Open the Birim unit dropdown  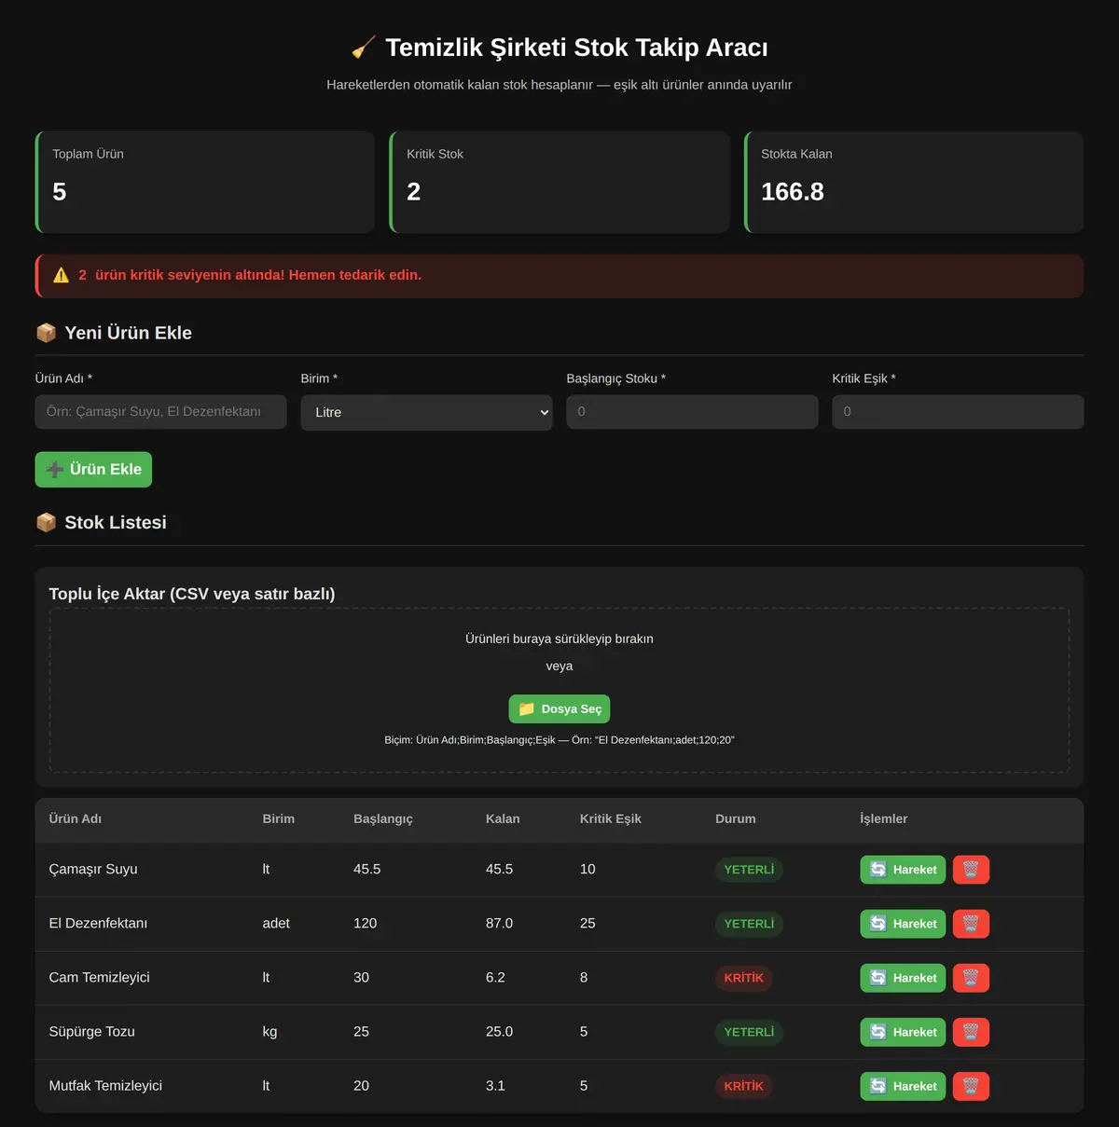[x=426, y=412]
